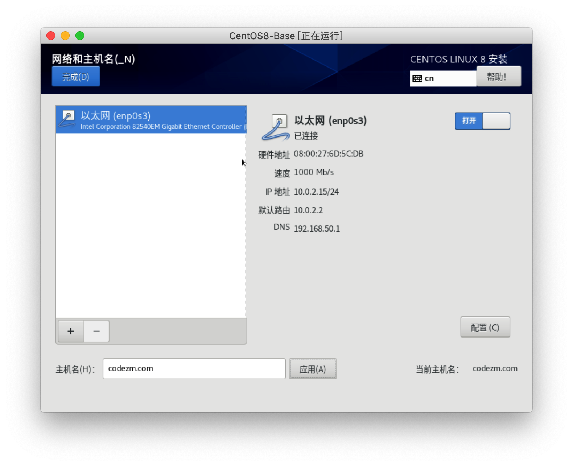Click the empty area of device list
The width and height of the screenshot is (573, 466).
tap(151, 225)
